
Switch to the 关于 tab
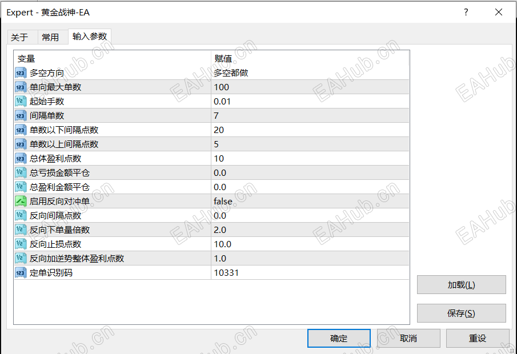pos(21,37)
